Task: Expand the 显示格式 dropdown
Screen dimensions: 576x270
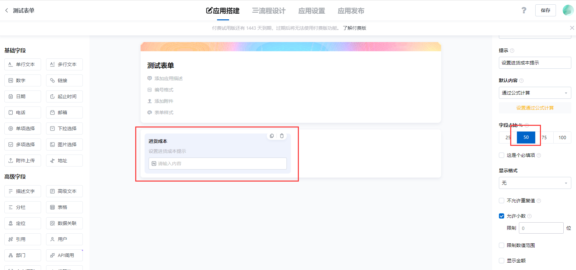Action: tap(535, 183)
